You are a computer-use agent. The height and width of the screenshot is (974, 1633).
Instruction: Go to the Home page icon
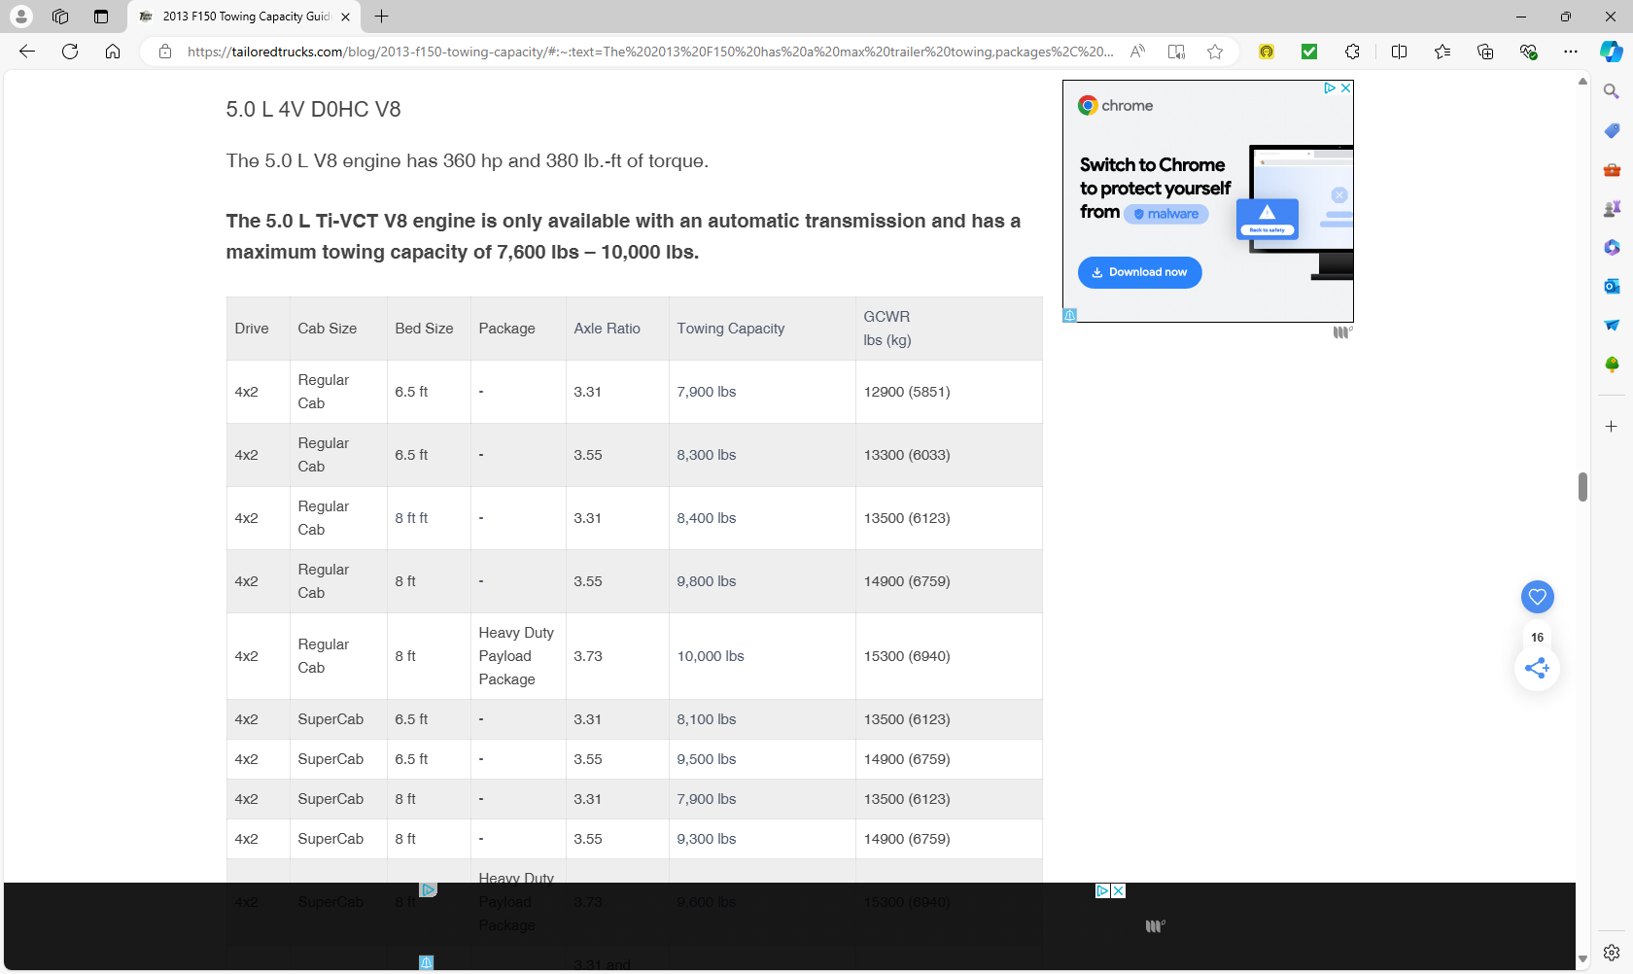[x=113, y=52]
